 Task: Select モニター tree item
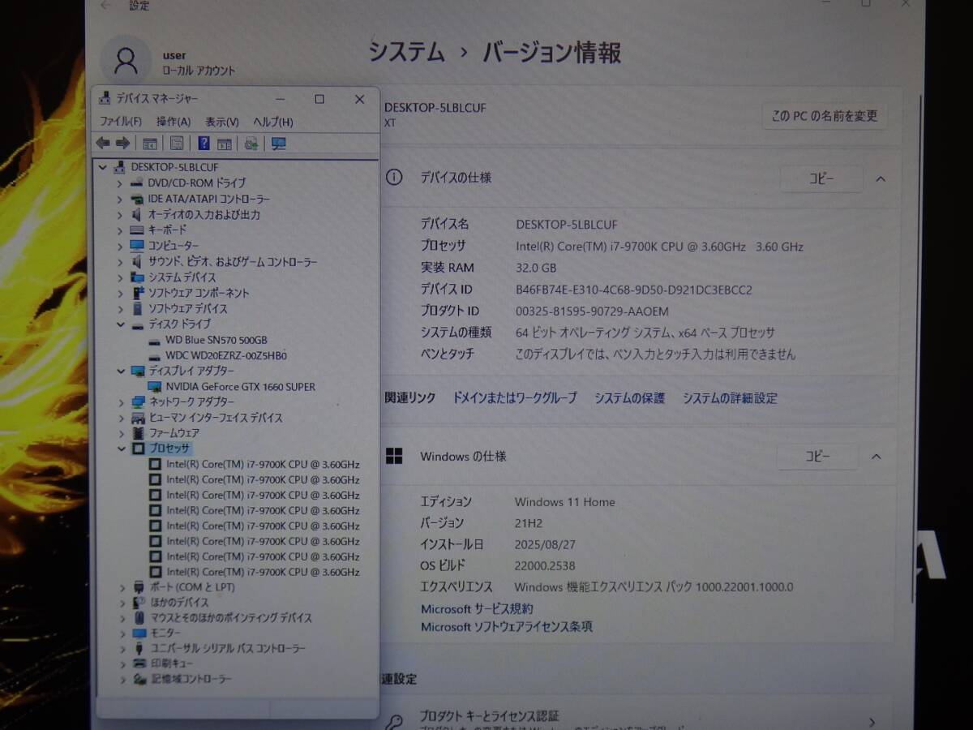[x=165, y=633]
